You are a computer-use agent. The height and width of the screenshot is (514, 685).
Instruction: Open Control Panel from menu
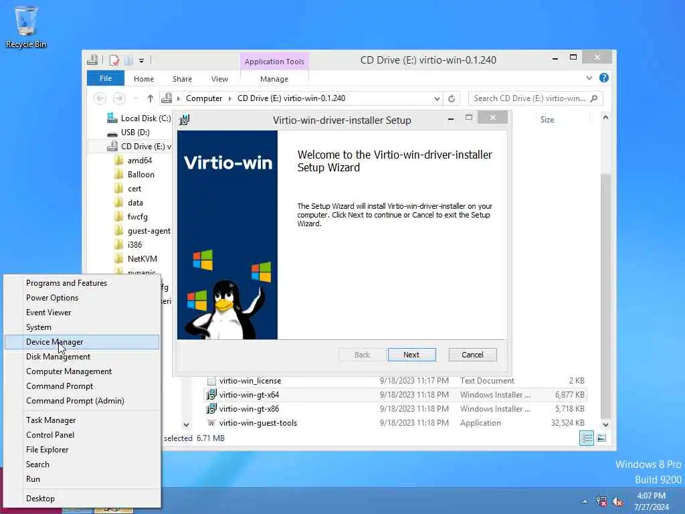[x=82, y=435]
